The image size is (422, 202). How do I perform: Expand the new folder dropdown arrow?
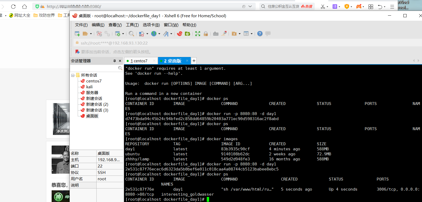(239, 34)
